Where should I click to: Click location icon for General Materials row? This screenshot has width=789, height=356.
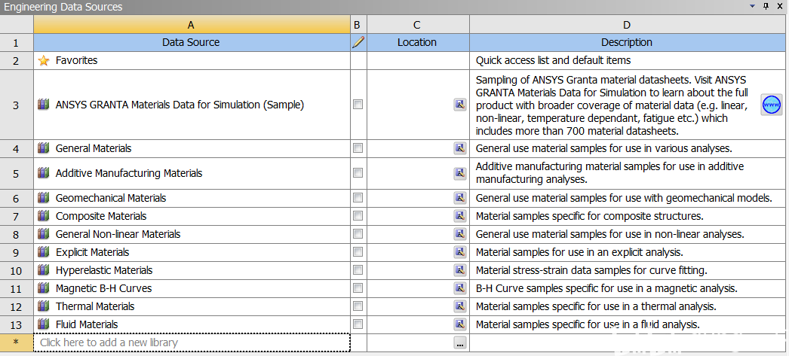[x=460, y=148]
